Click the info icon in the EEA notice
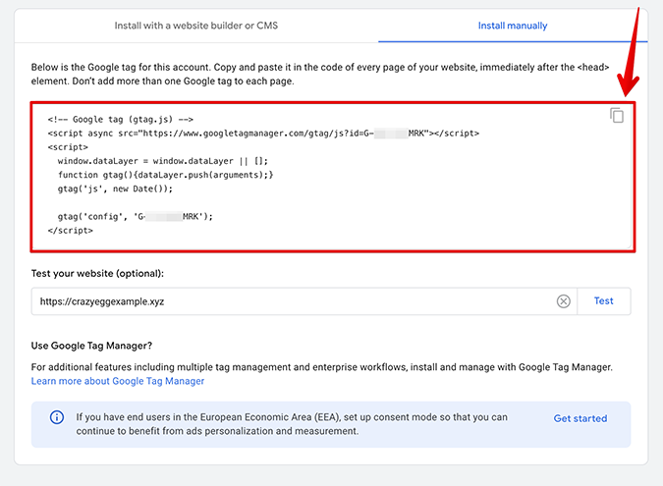 point(57,417)
